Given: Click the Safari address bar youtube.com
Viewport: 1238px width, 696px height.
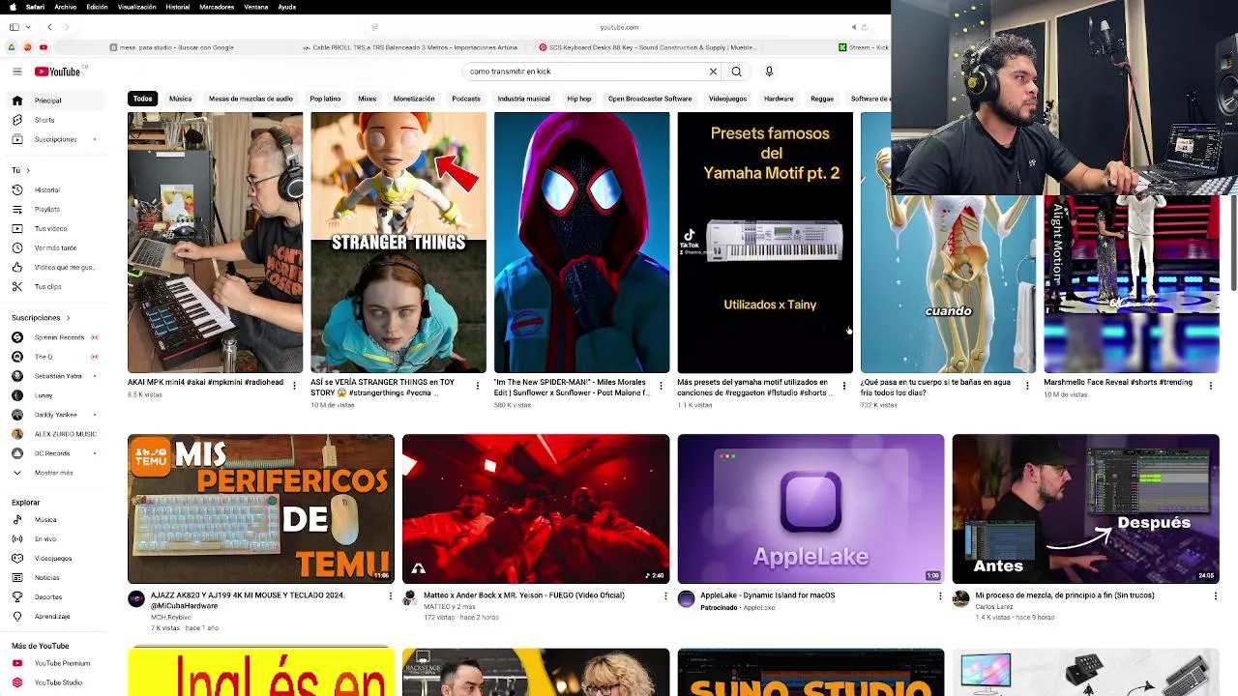Looking at the screenshot, I should [619, 27].
